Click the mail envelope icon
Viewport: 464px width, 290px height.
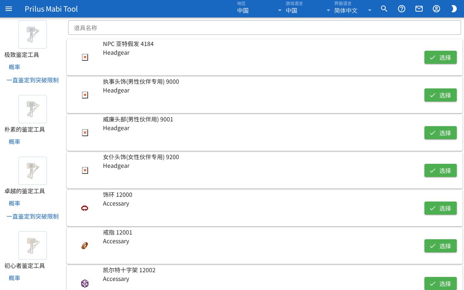pyautogui.click(x=419, y=9)
